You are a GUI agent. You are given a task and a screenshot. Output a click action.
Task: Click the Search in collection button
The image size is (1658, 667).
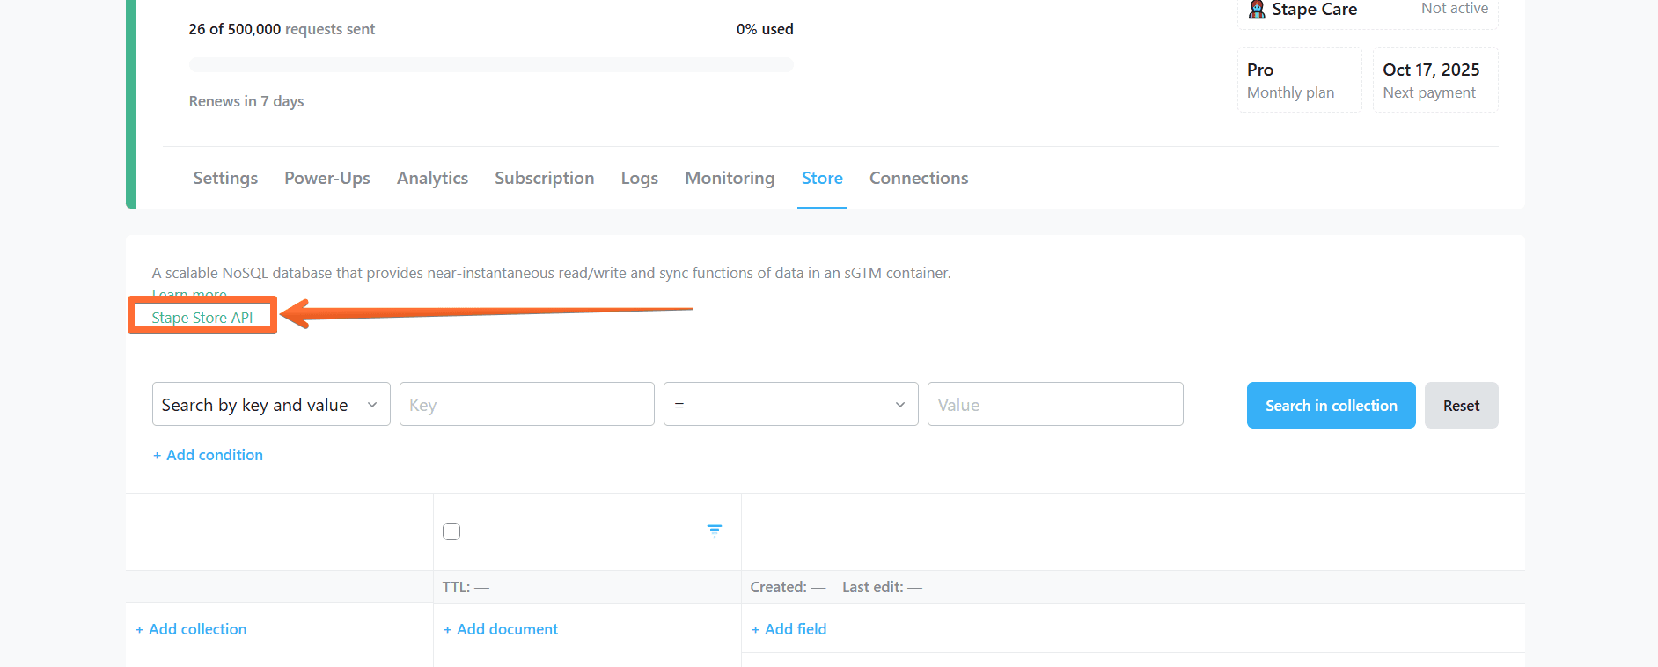1330,406
